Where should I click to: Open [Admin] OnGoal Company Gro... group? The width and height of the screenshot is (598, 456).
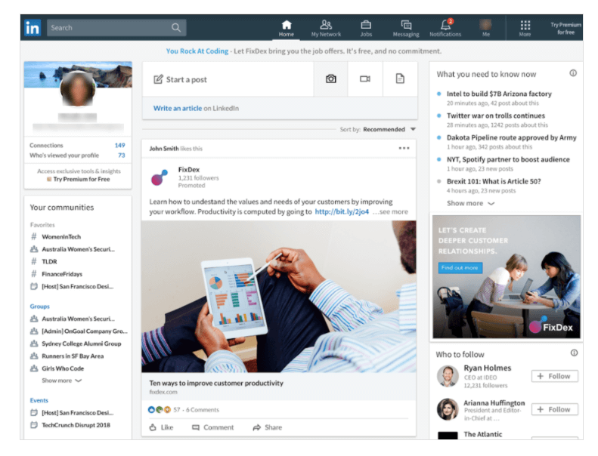coord(79,331)
